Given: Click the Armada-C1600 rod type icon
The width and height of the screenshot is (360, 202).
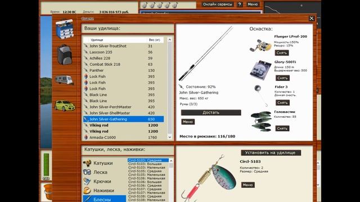Looking at the screenshot, I should coord(86,137).
